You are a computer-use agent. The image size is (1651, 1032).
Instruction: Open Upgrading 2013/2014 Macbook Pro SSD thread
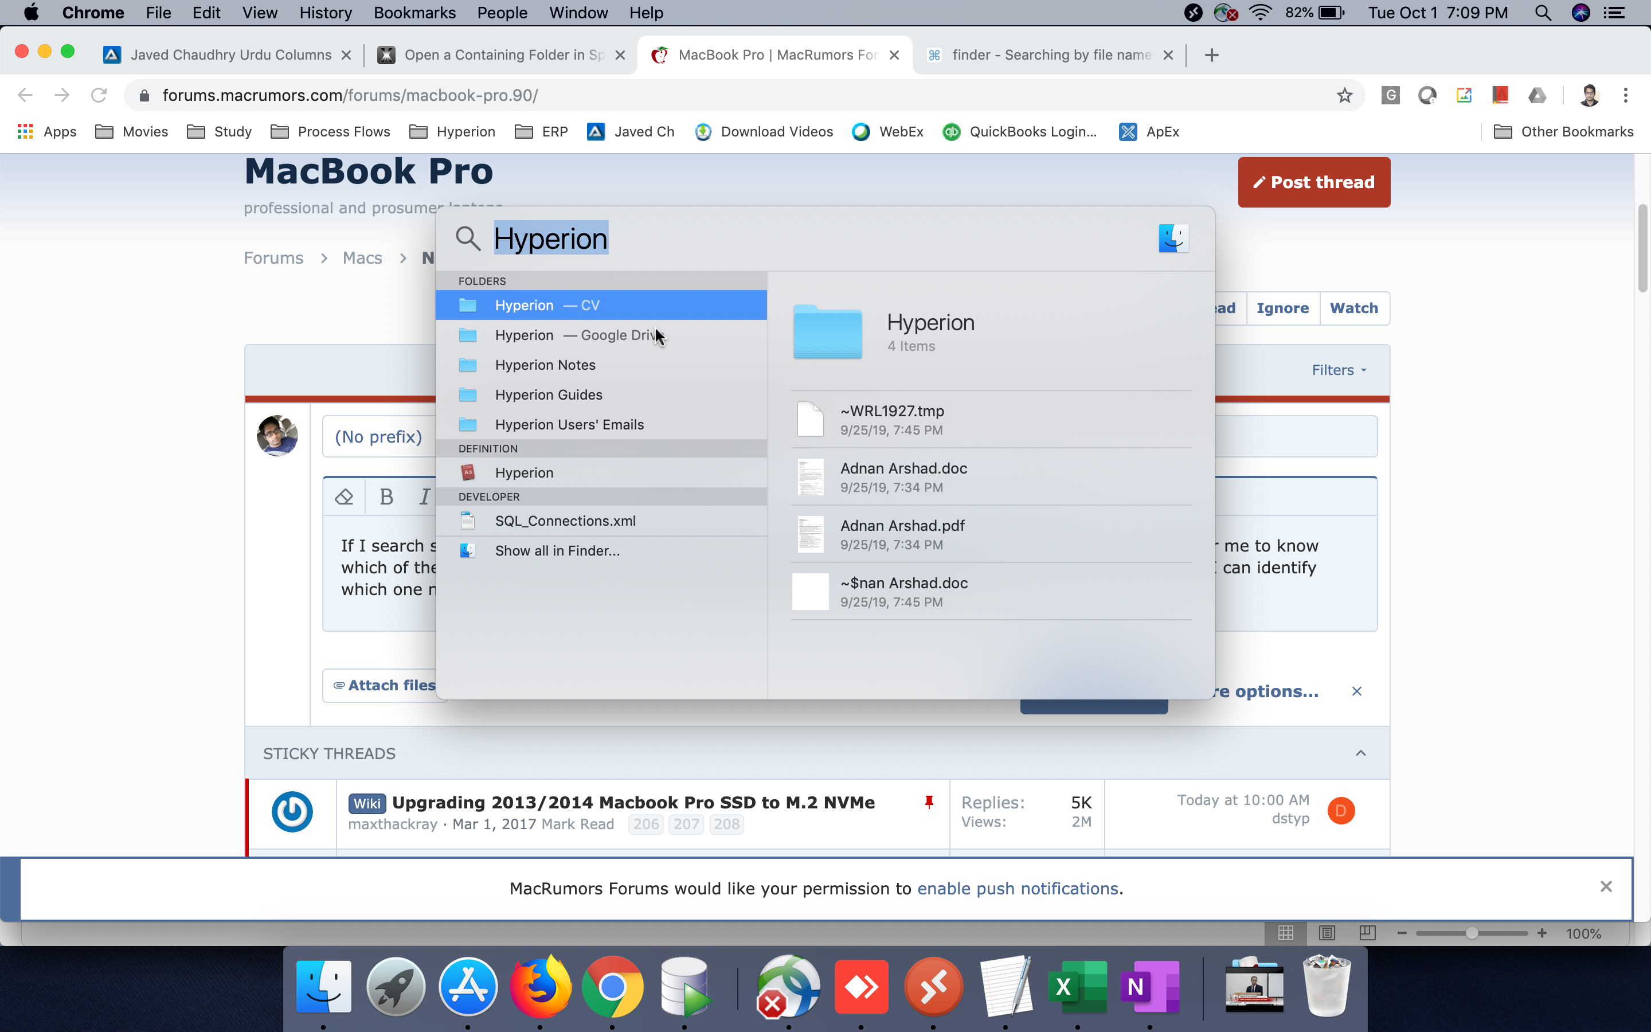pyautogui.click(x=632, y=802)
